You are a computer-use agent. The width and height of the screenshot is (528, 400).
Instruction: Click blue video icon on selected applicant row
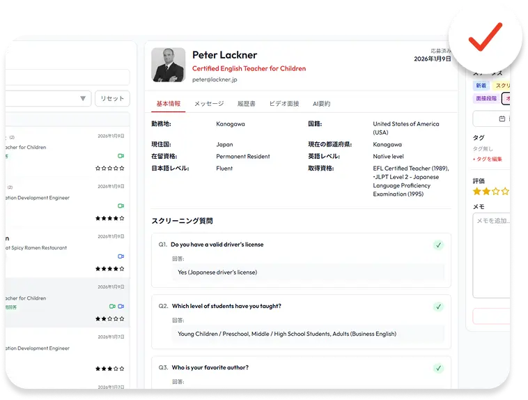click(121, 307)
